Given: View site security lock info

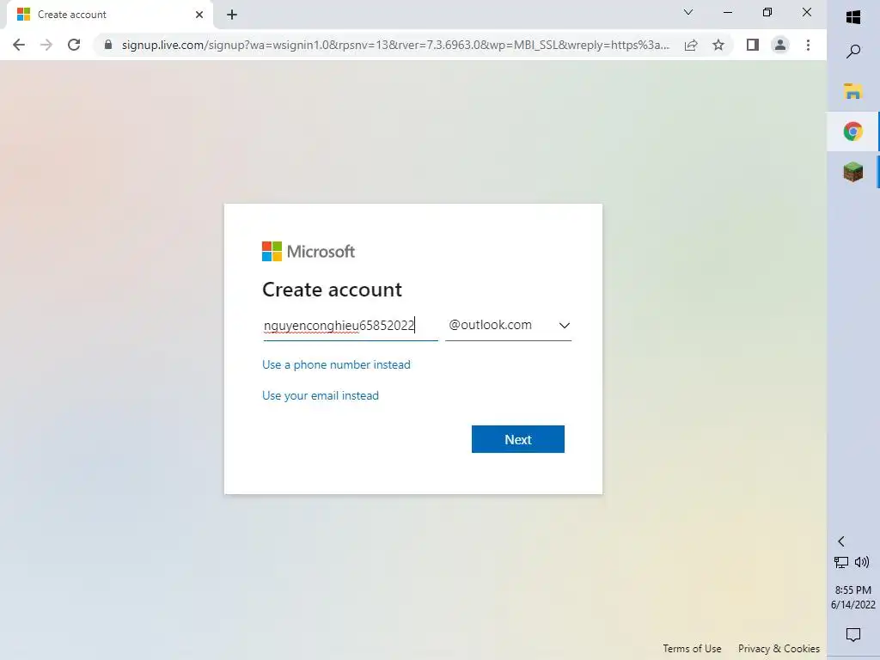Looking at the screenshot, I should 108,45.
